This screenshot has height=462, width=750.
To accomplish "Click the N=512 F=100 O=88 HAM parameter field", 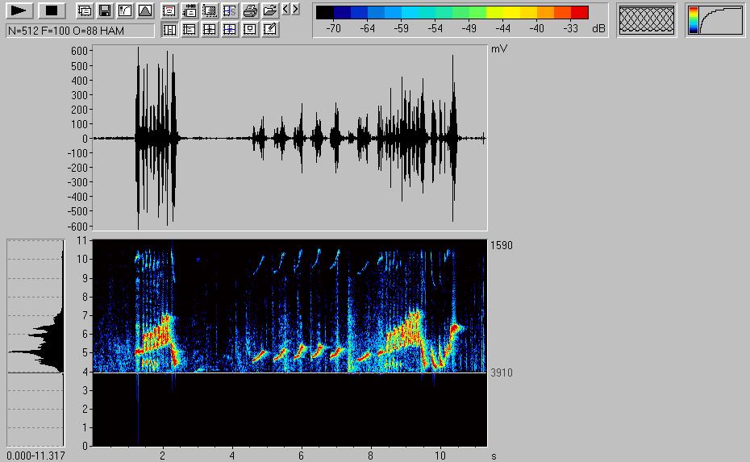I will pyautogui.click(x=79, y=30).
